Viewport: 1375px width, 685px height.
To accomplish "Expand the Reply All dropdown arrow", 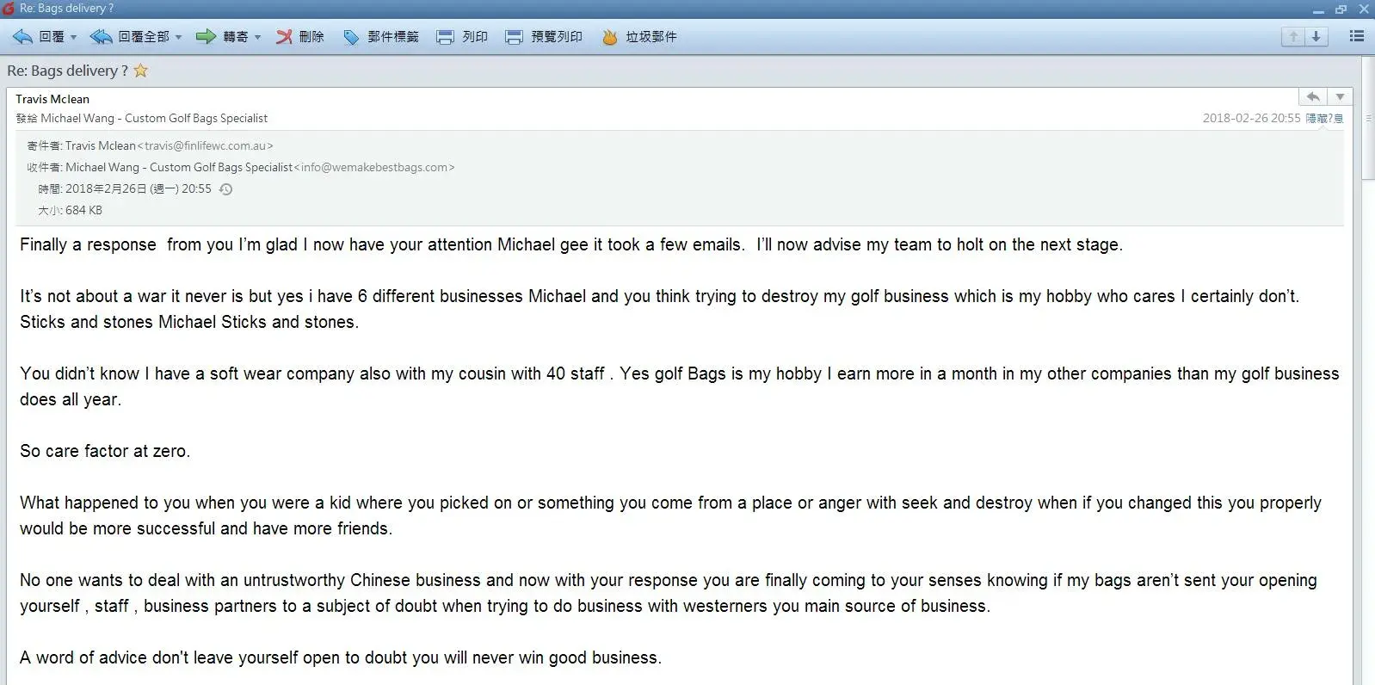I will [179, 37].
